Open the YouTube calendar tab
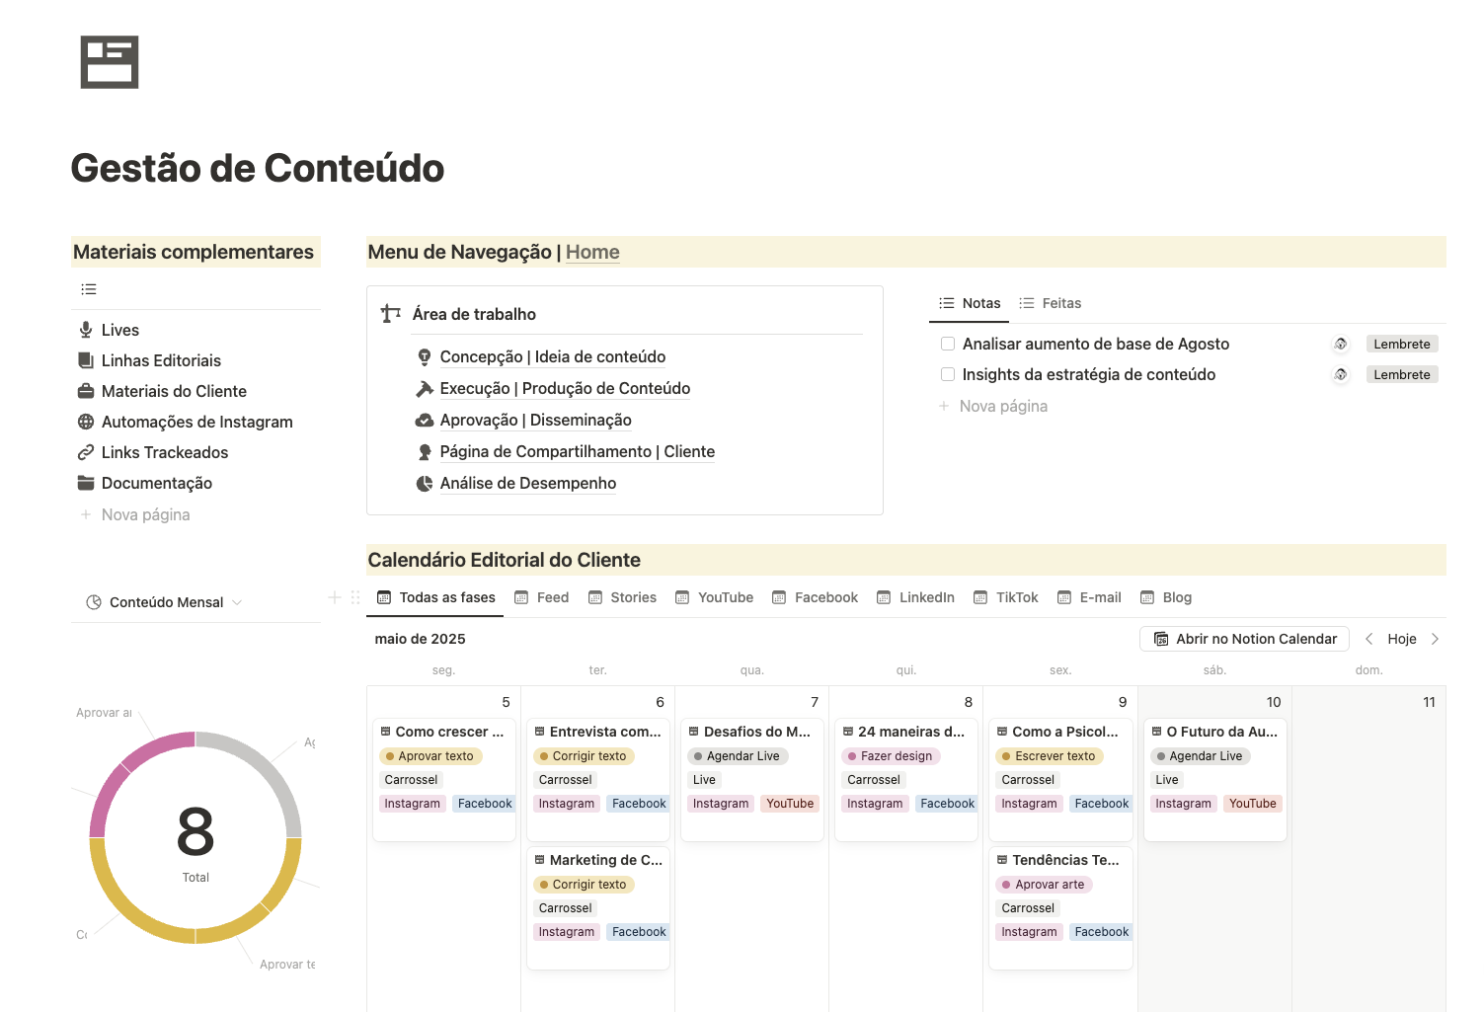This screenshot has height=1012, width=1484. pyautogui.click(x=715, y=597)
